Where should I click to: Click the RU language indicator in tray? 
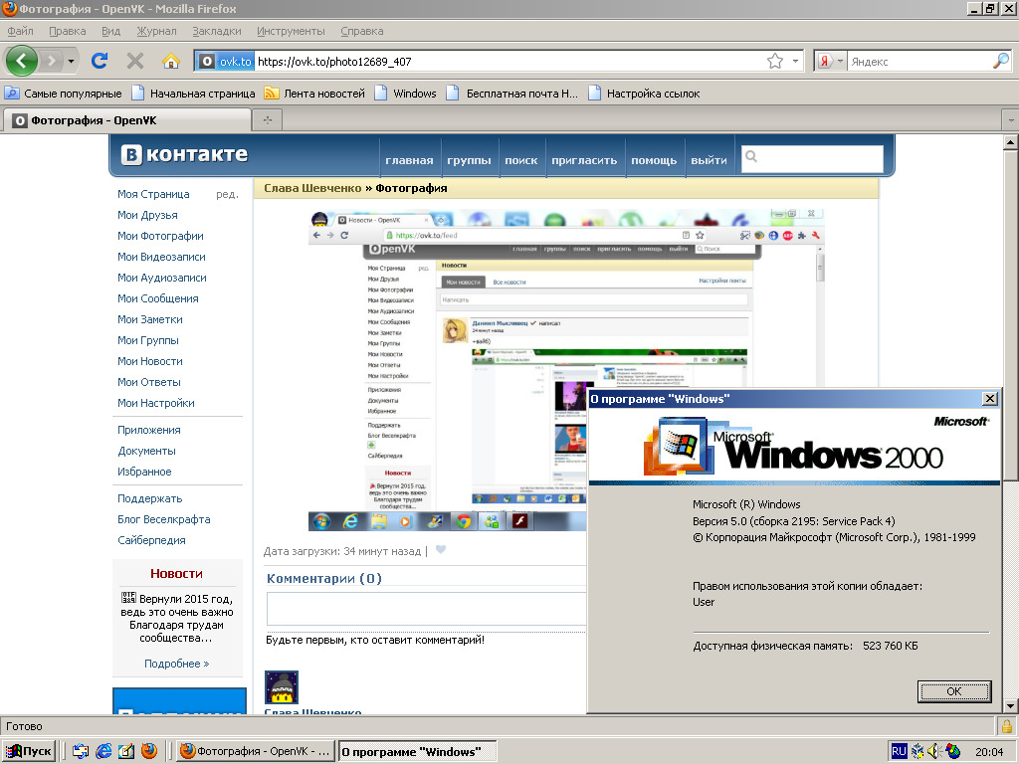pos(899,751)
